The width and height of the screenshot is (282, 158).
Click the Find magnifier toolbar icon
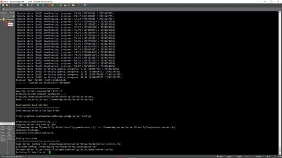click(x=27, y=5)
